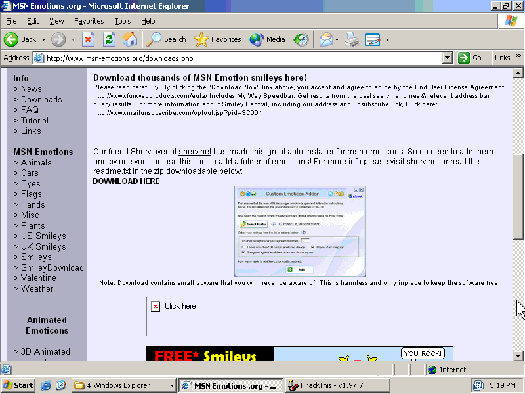Click the Click here placeholder text
This screenshot has height=394, width=525.
tap(180, 306)
